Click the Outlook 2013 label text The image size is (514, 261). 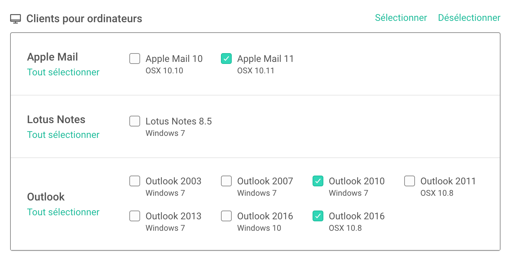click(173, 216)
